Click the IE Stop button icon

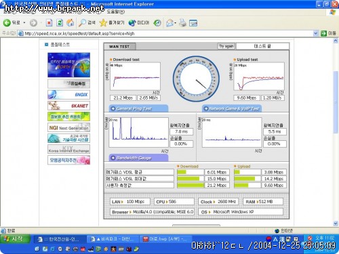49,23
